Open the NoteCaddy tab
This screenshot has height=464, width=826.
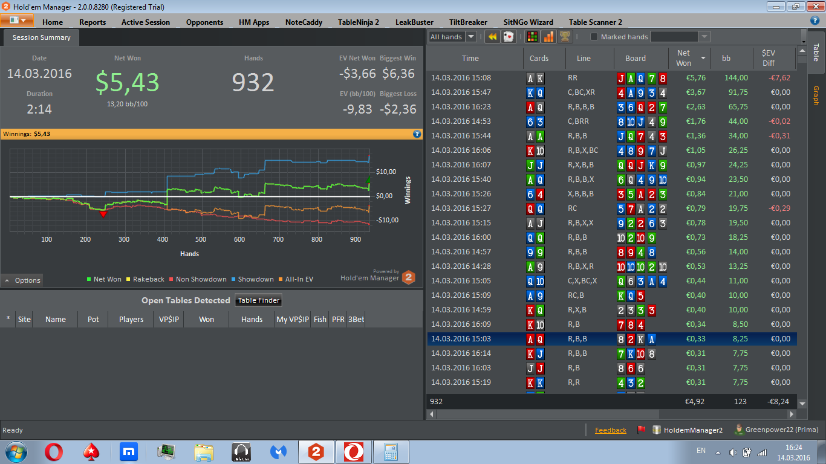304,22
